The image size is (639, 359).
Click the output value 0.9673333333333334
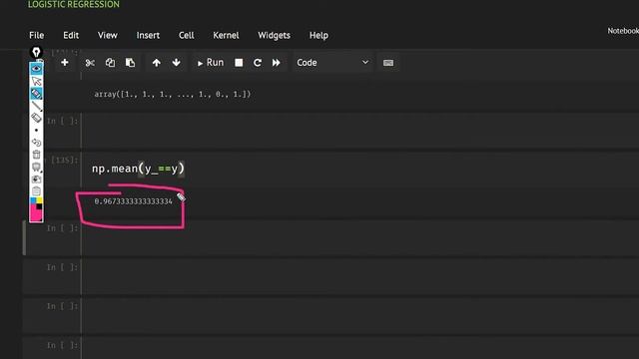point(133,201)
